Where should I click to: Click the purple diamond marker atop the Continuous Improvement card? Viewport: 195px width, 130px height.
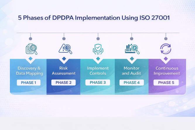point(166,59)
